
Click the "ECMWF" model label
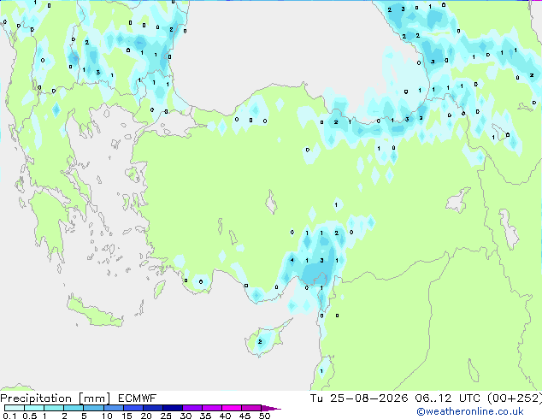point(138,398)
